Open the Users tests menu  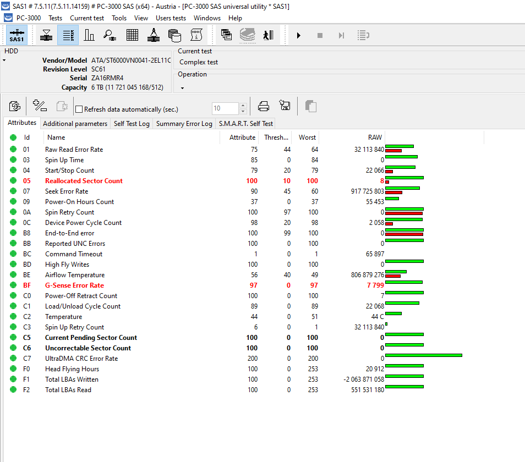[171, 18]
